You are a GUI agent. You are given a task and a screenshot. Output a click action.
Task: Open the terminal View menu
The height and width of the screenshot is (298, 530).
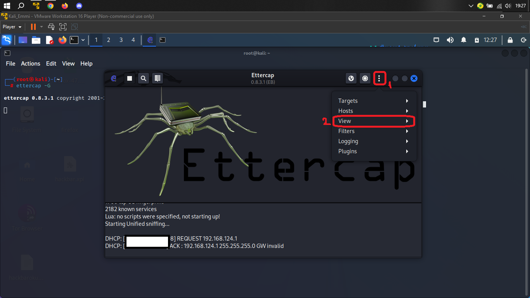(68, 64)
